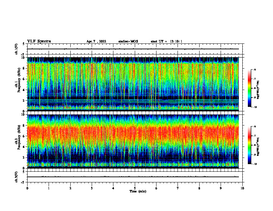
Task: Click the "6" kHz tick on the ch.1 frequency axis
Action: 24,79
